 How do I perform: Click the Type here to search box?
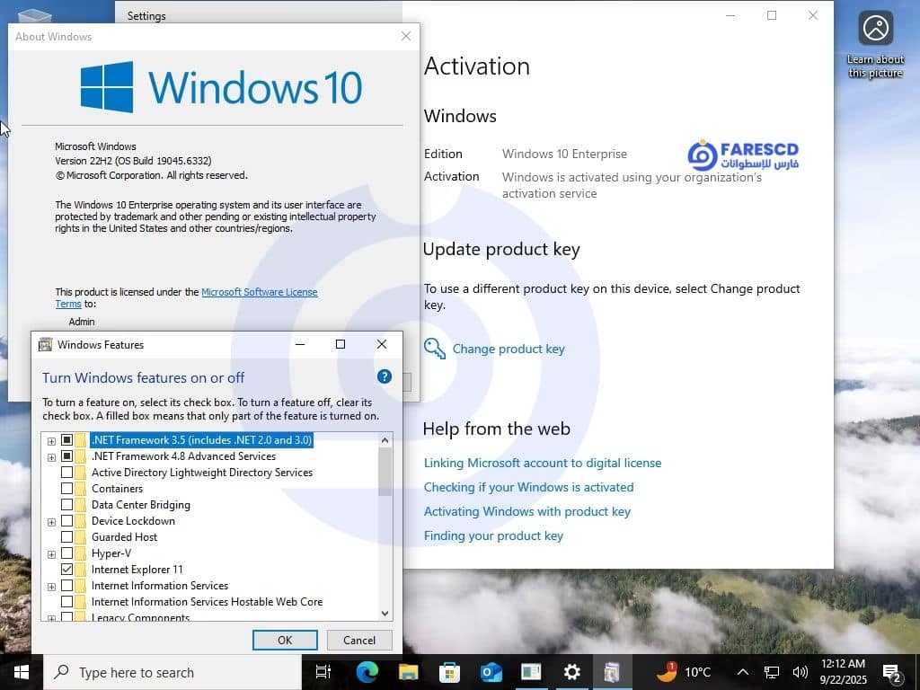(x=172, y=672)
